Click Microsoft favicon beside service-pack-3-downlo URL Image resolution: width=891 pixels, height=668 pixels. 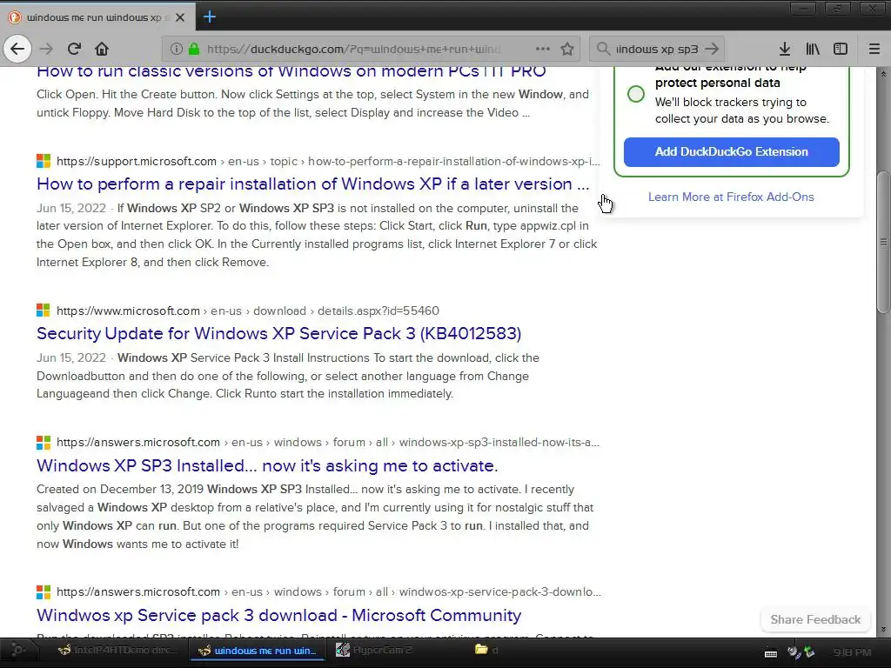point(44,591)
